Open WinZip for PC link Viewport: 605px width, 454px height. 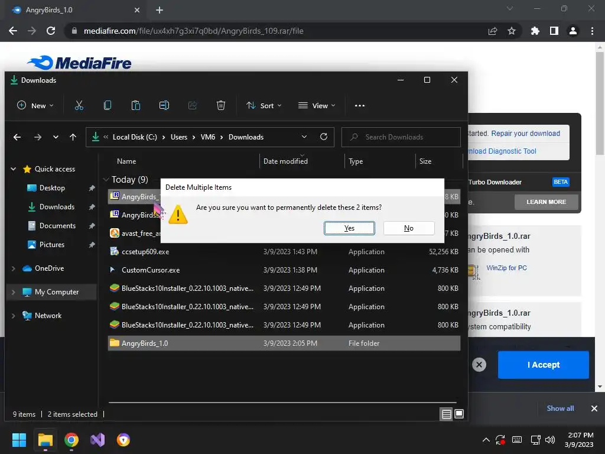[506, 268]
